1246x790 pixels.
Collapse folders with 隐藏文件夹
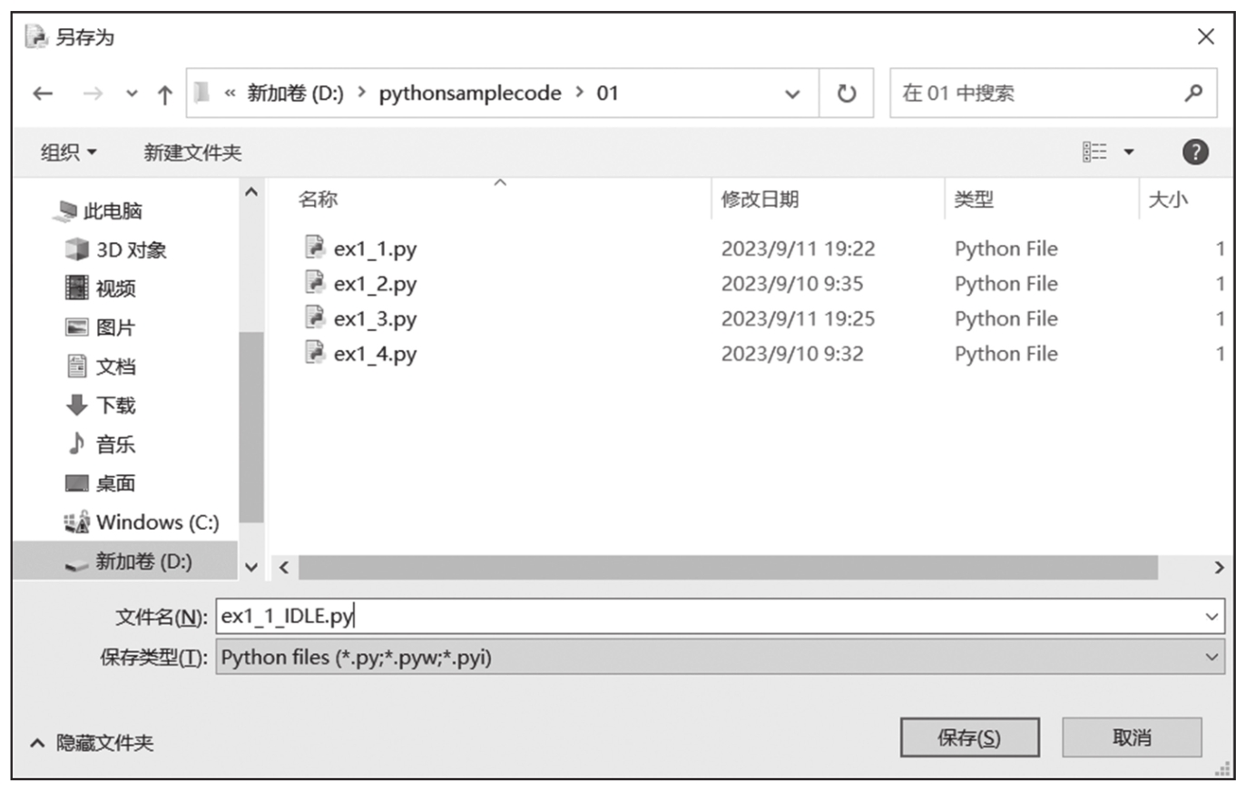tap(92, 743)
